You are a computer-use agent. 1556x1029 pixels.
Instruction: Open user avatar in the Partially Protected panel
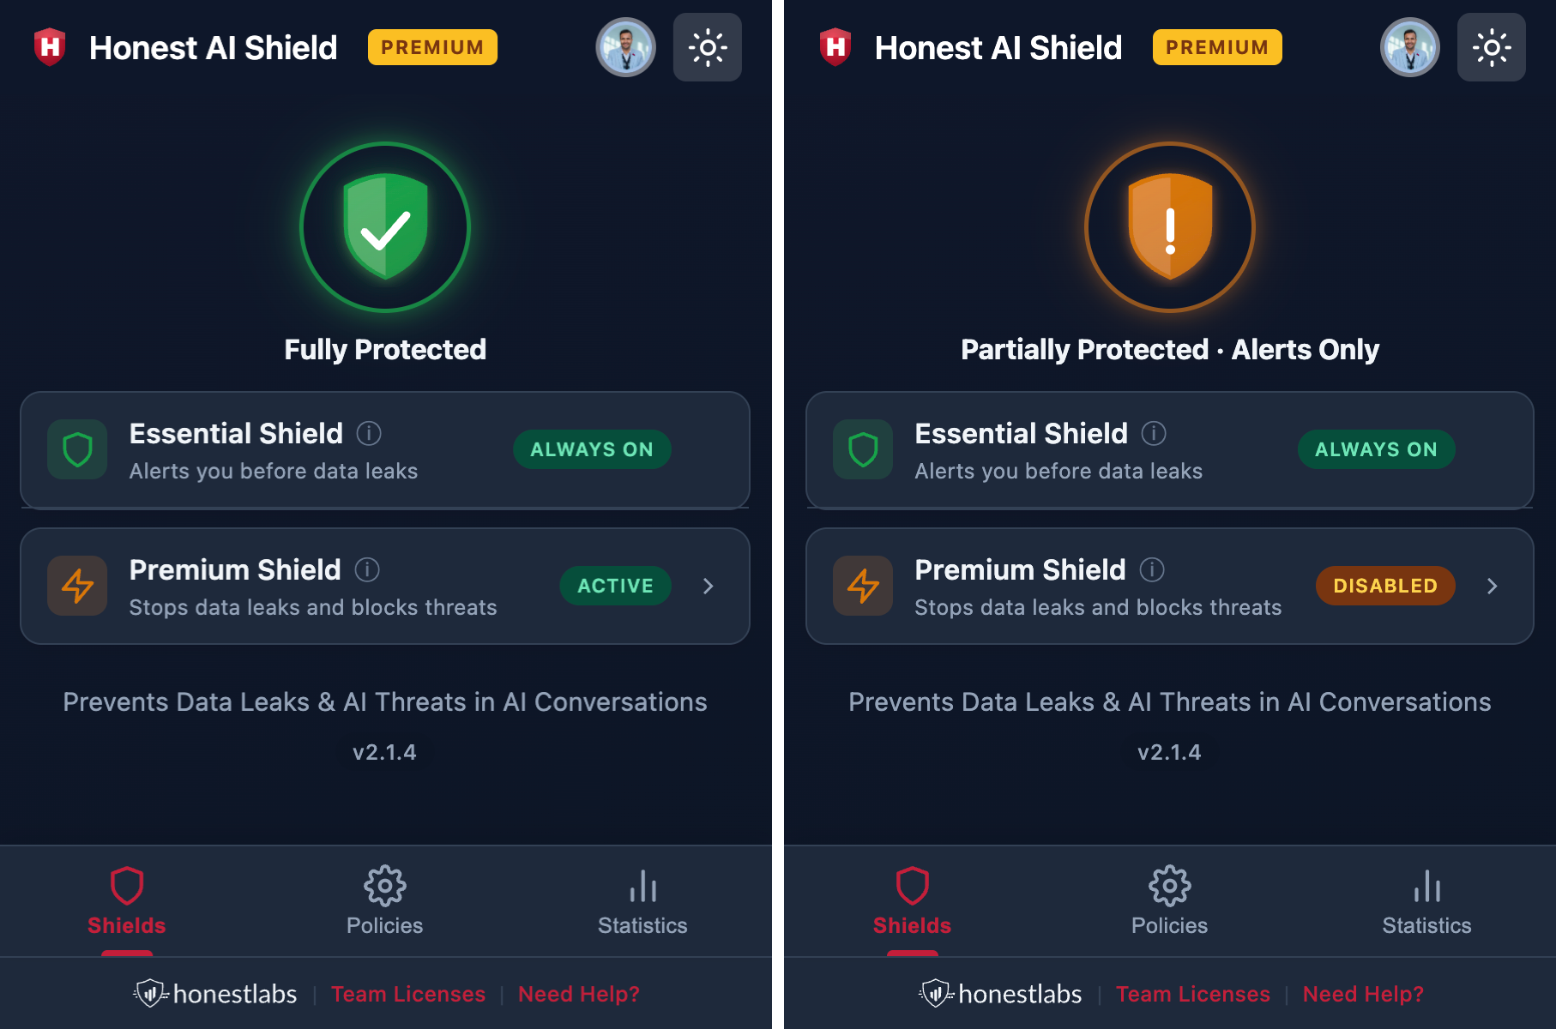1409,47
